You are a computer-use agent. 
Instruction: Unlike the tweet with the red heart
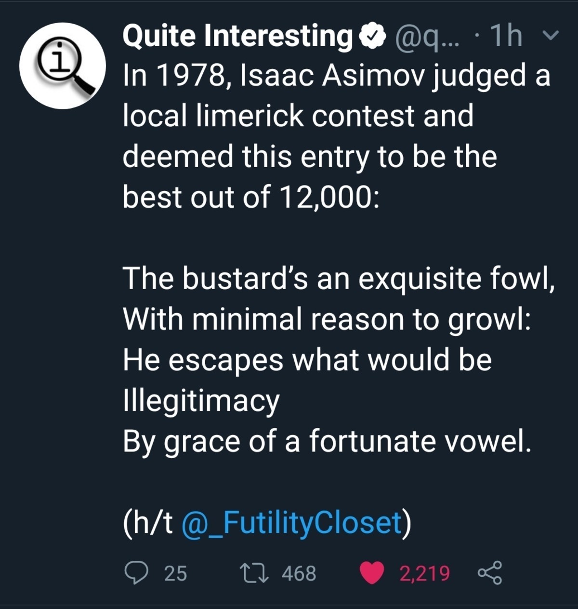pos(372,573)
